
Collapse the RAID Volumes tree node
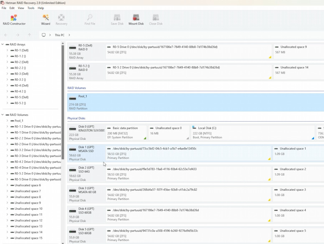pyautogui.click(x=3, y=115)
